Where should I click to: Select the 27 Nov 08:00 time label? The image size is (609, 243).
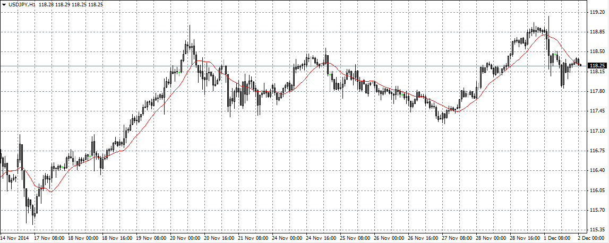[457, 238]
